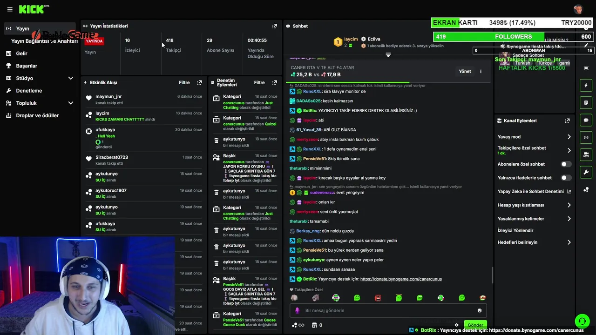Viewport: 596px width, 335px height.
Task: Click the purple microphone icon in chat input
Action: point(297,310)
